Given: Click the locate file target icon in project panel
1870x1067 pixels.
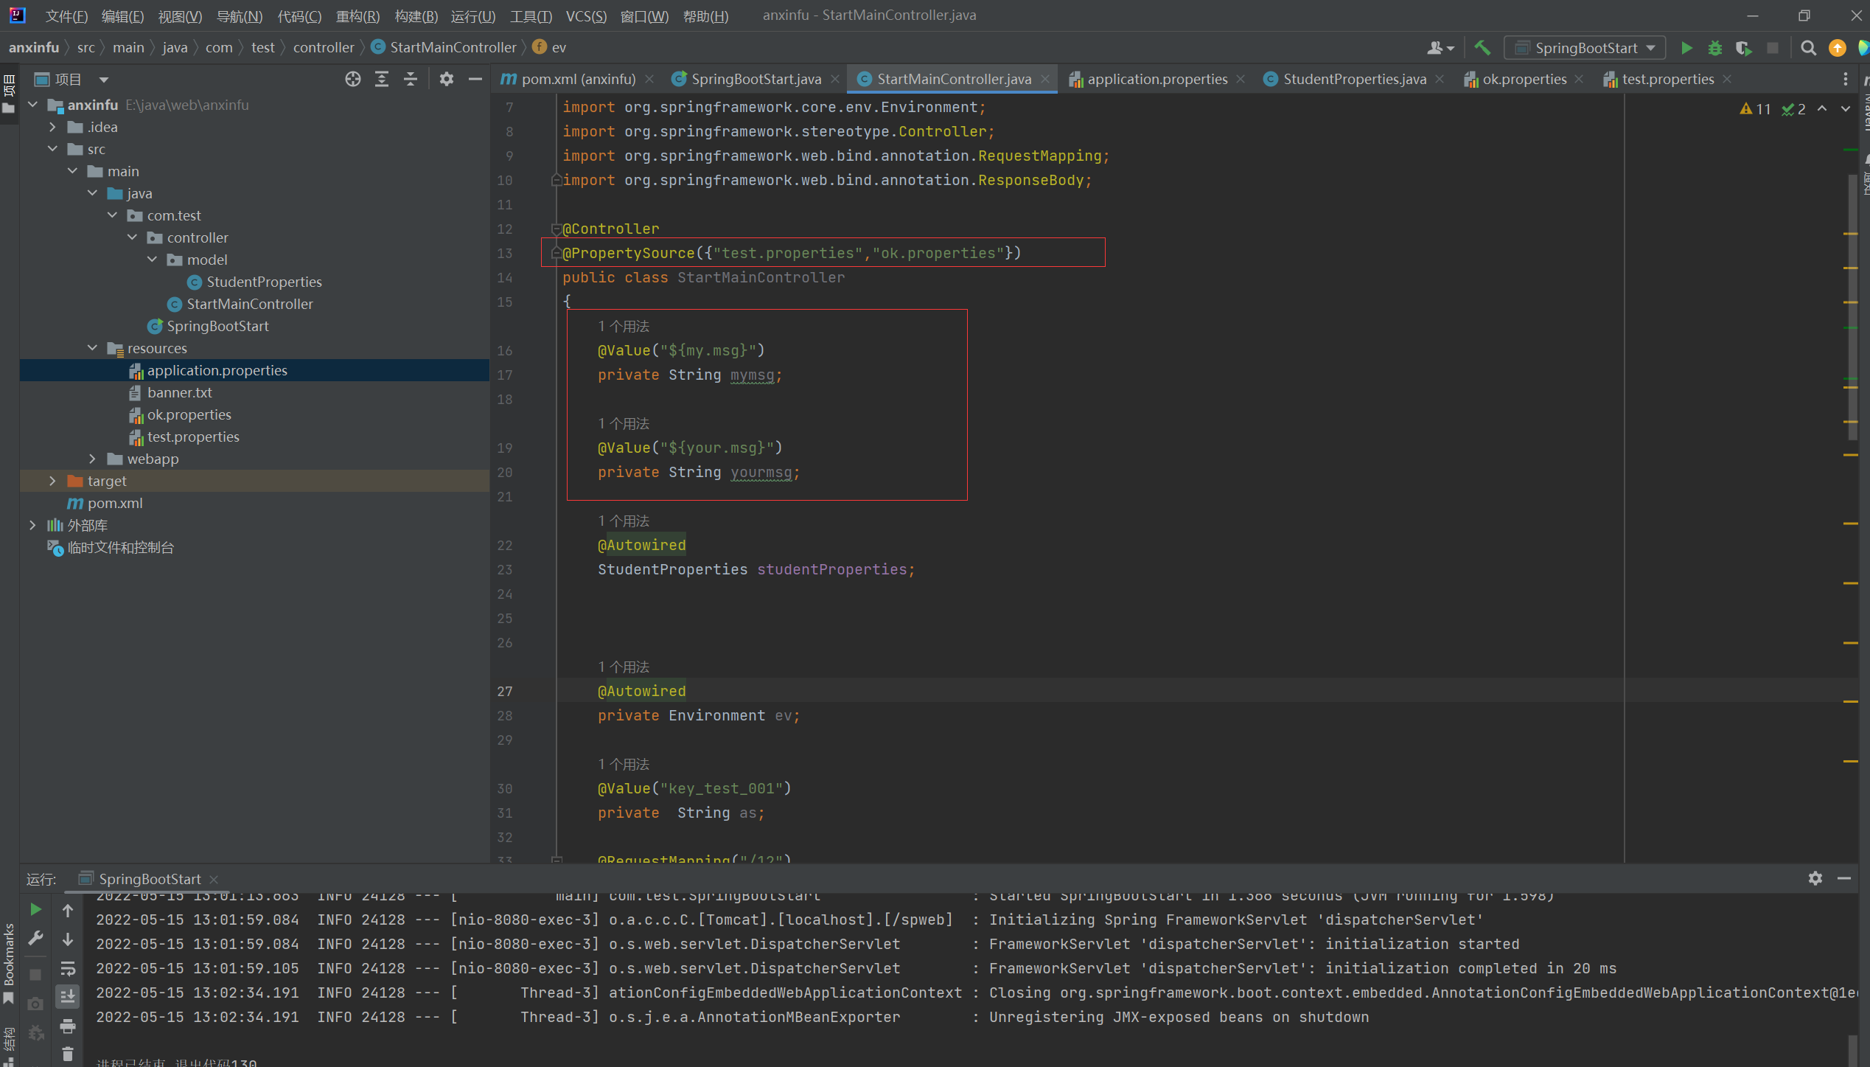Looking at the screenshot, I should 353,79.
